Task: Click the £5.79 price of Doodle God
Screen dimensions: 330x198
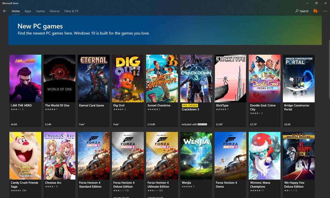Action: (x=253, y=124)
